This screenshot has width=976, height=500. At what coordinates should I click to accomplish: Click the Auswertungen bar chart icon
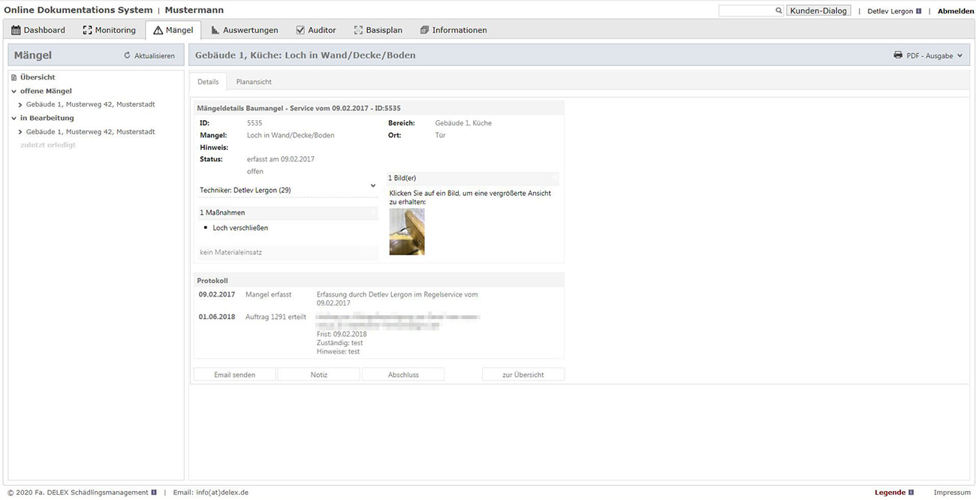tap(215, 30)
